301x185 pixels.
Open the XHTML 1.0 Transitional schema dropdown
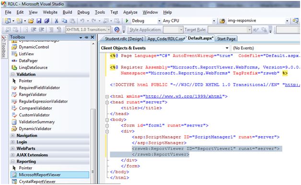109,30
